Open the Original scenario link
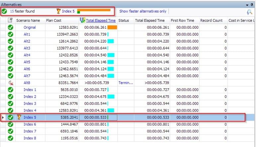The image size is (256, 147). (x=30, y=27)
